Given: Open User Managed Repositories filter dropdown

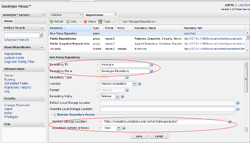Looking at the screenshot, I should click(138, 21).
